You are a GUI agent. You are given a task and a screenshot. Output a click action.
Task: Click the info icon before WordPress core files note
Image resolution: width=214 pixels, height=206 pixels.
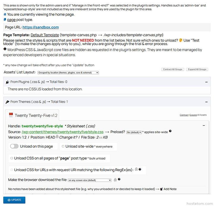5,50
